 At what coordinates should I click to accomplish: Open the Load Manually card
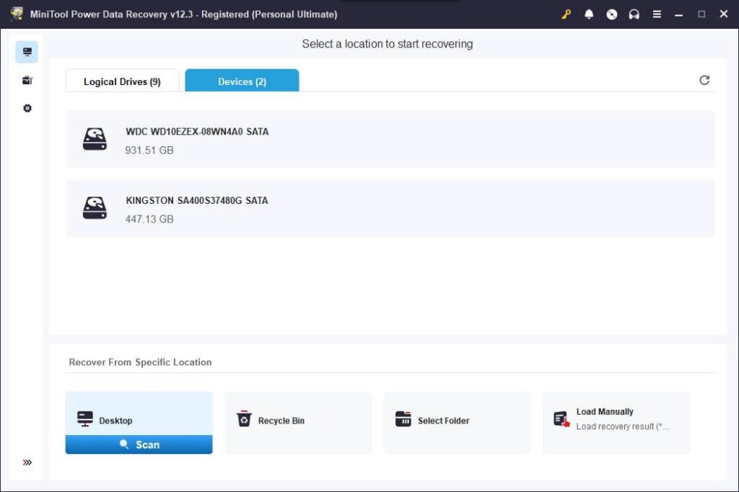tap(616, 422)
